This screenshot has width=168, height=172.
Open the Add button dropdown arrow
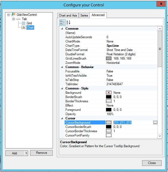click(26, 153)
